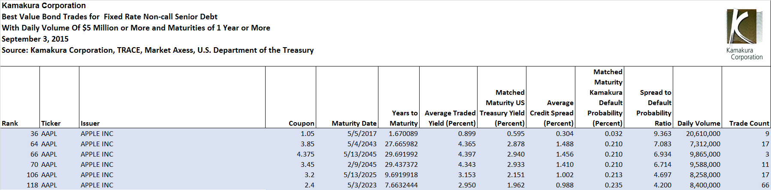Select the Rank column header
This screenshot has width=771, height=190.
(10, 124)
